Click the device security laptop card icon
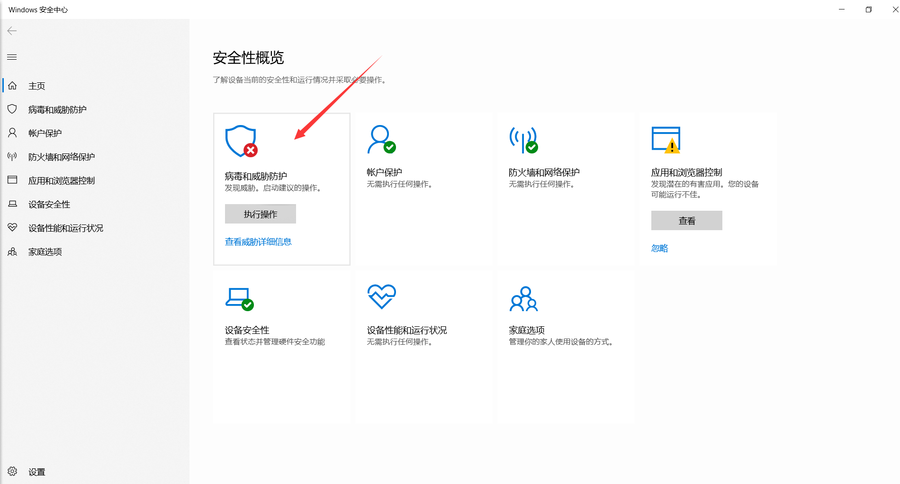Viewport: 900px width, 484px height. (240, 299)
